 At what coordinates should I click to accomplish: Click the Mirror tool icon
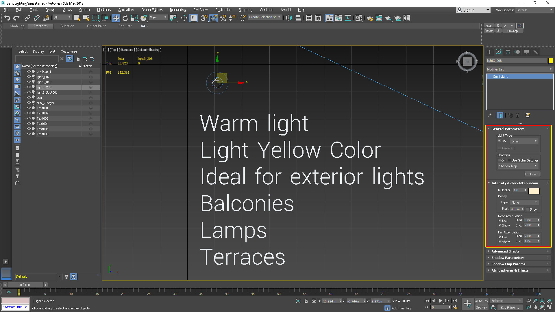click(x=288, y=18)
